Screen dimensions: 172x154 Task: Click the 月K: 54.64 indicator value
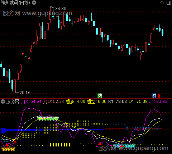(31, 101)
